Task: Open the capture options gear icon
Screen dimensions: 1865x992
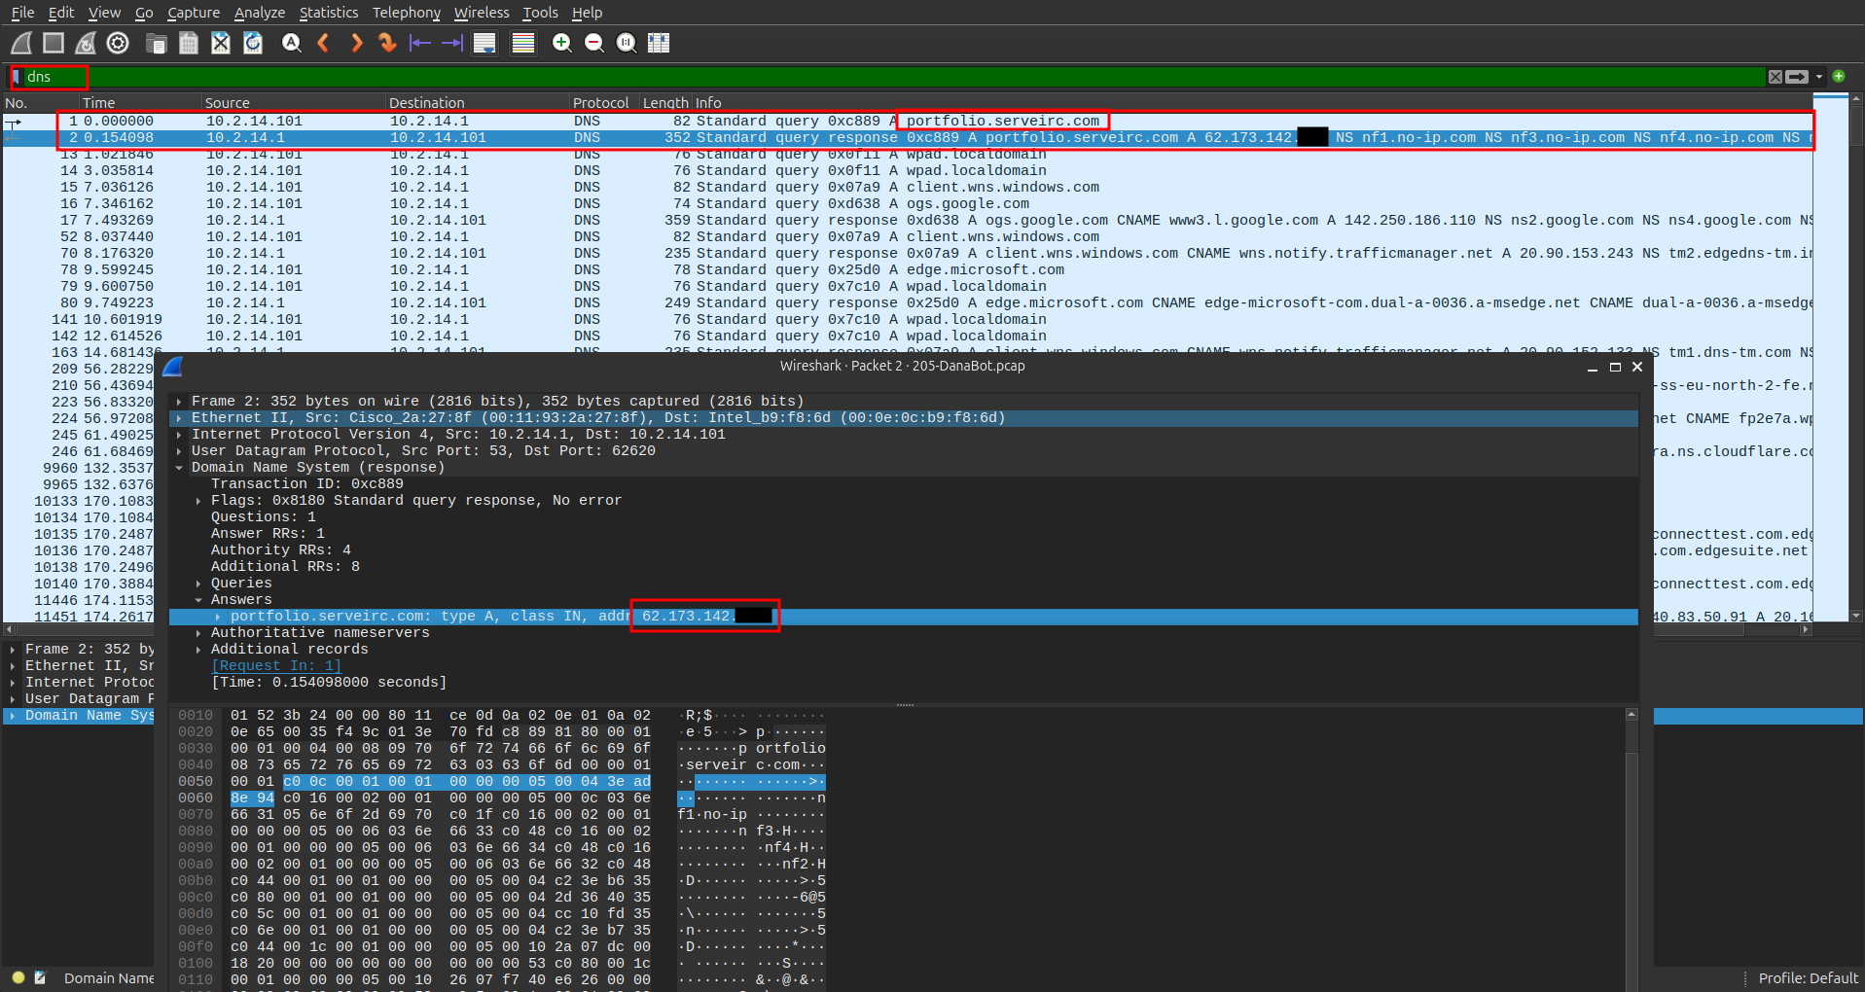Action: click(x=118, y=43)
